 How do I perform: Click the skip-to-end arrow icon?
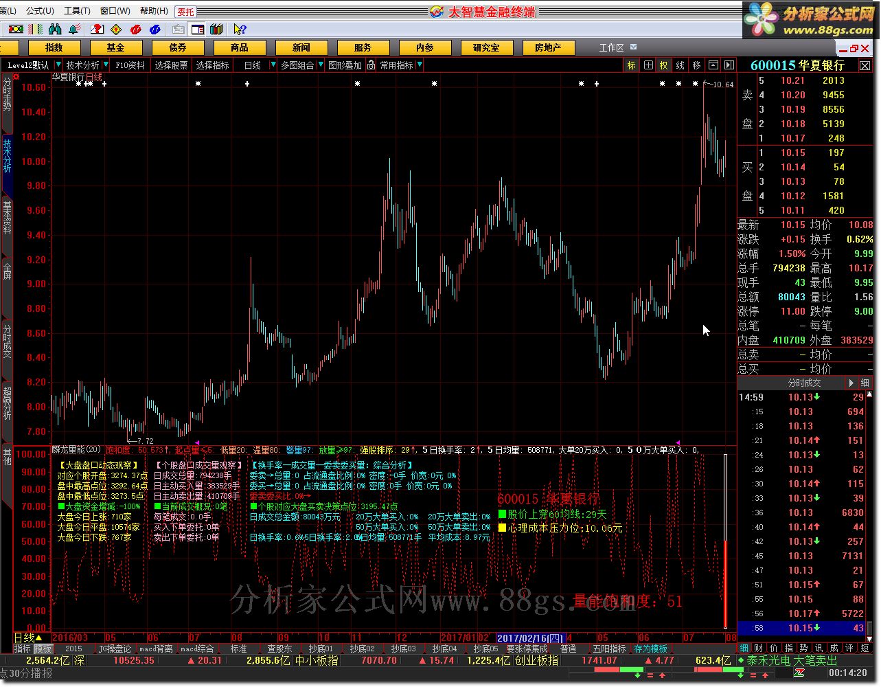point(729,65)
